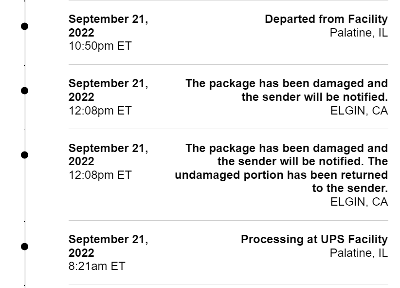Screen dimensions: 400x288
Task: Select the September 21 date above 8:21am ET
Action: click(x=108, y=246)
